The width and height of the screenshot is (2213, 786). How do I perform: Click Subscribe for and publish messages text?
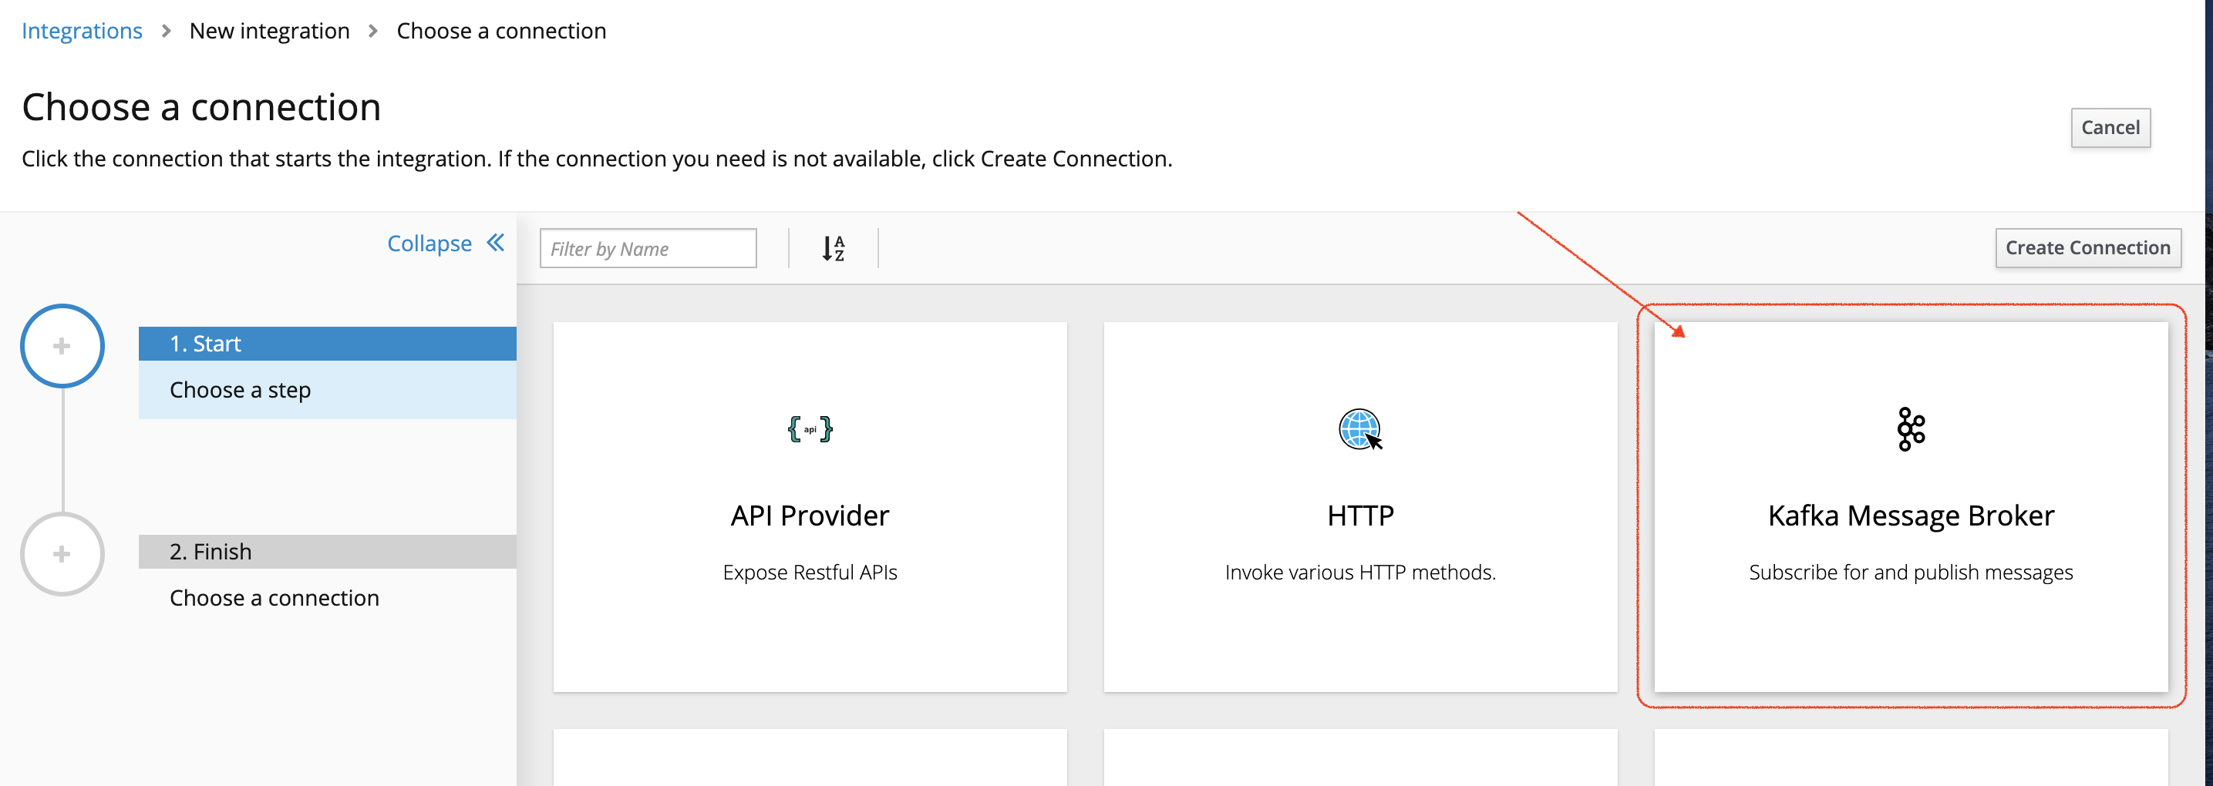(1911, 573)
